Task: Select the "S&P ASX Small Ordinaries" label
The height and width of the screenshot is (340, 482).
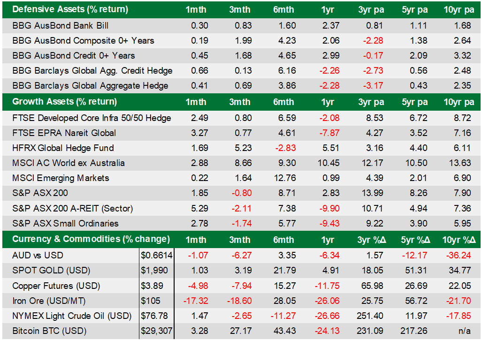Action: [x=65, y=224]
